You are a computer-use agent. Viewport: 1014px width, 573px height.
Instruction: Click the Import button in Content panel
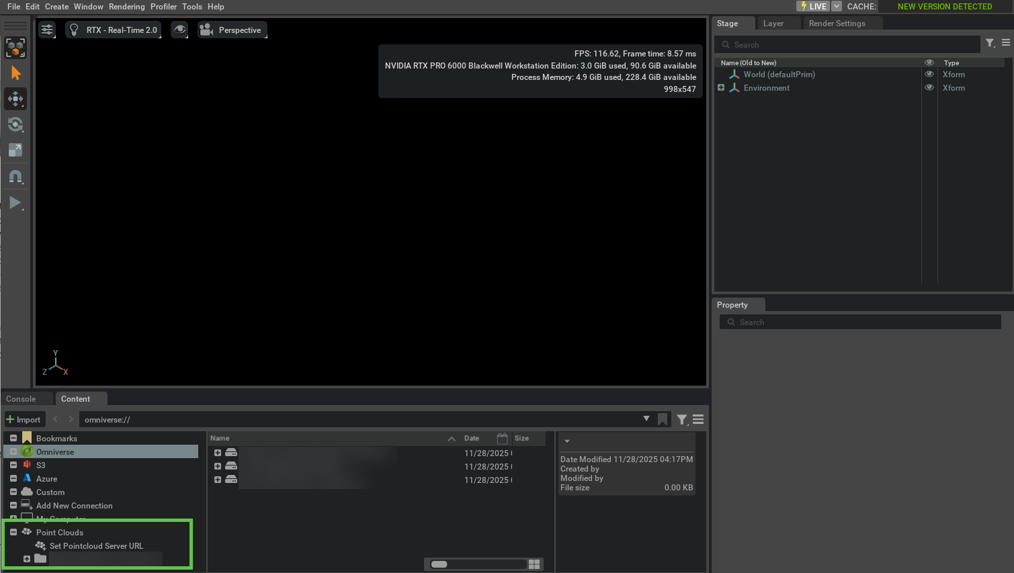[x=25, y=419]
